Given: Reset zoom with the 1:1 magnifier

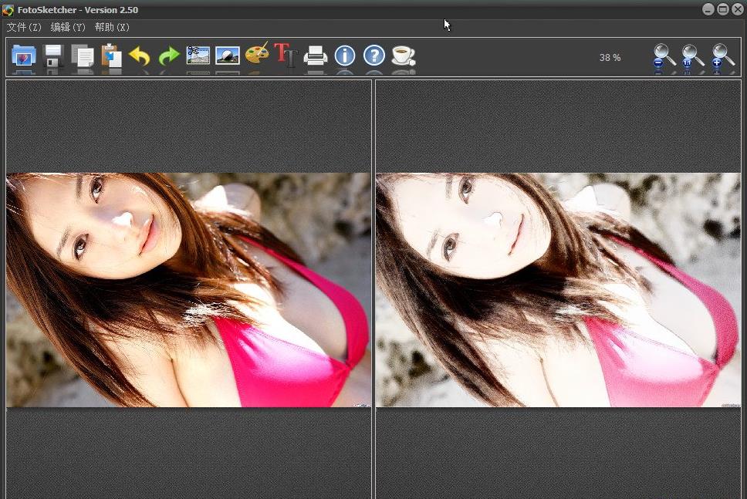Looking at the screenshot, I should point(692,56).
